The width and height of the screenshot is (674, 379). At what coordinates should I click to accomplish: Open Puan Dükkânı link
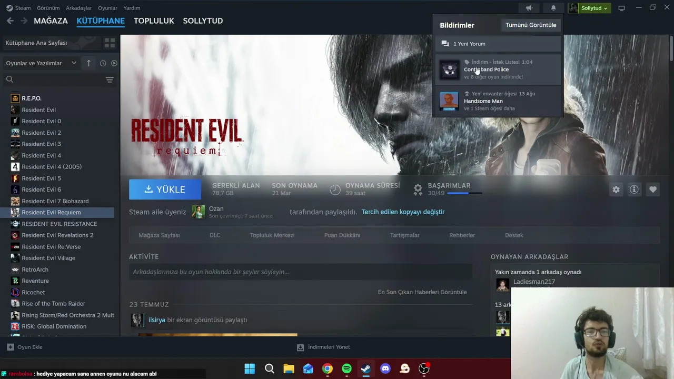[342, 235]
